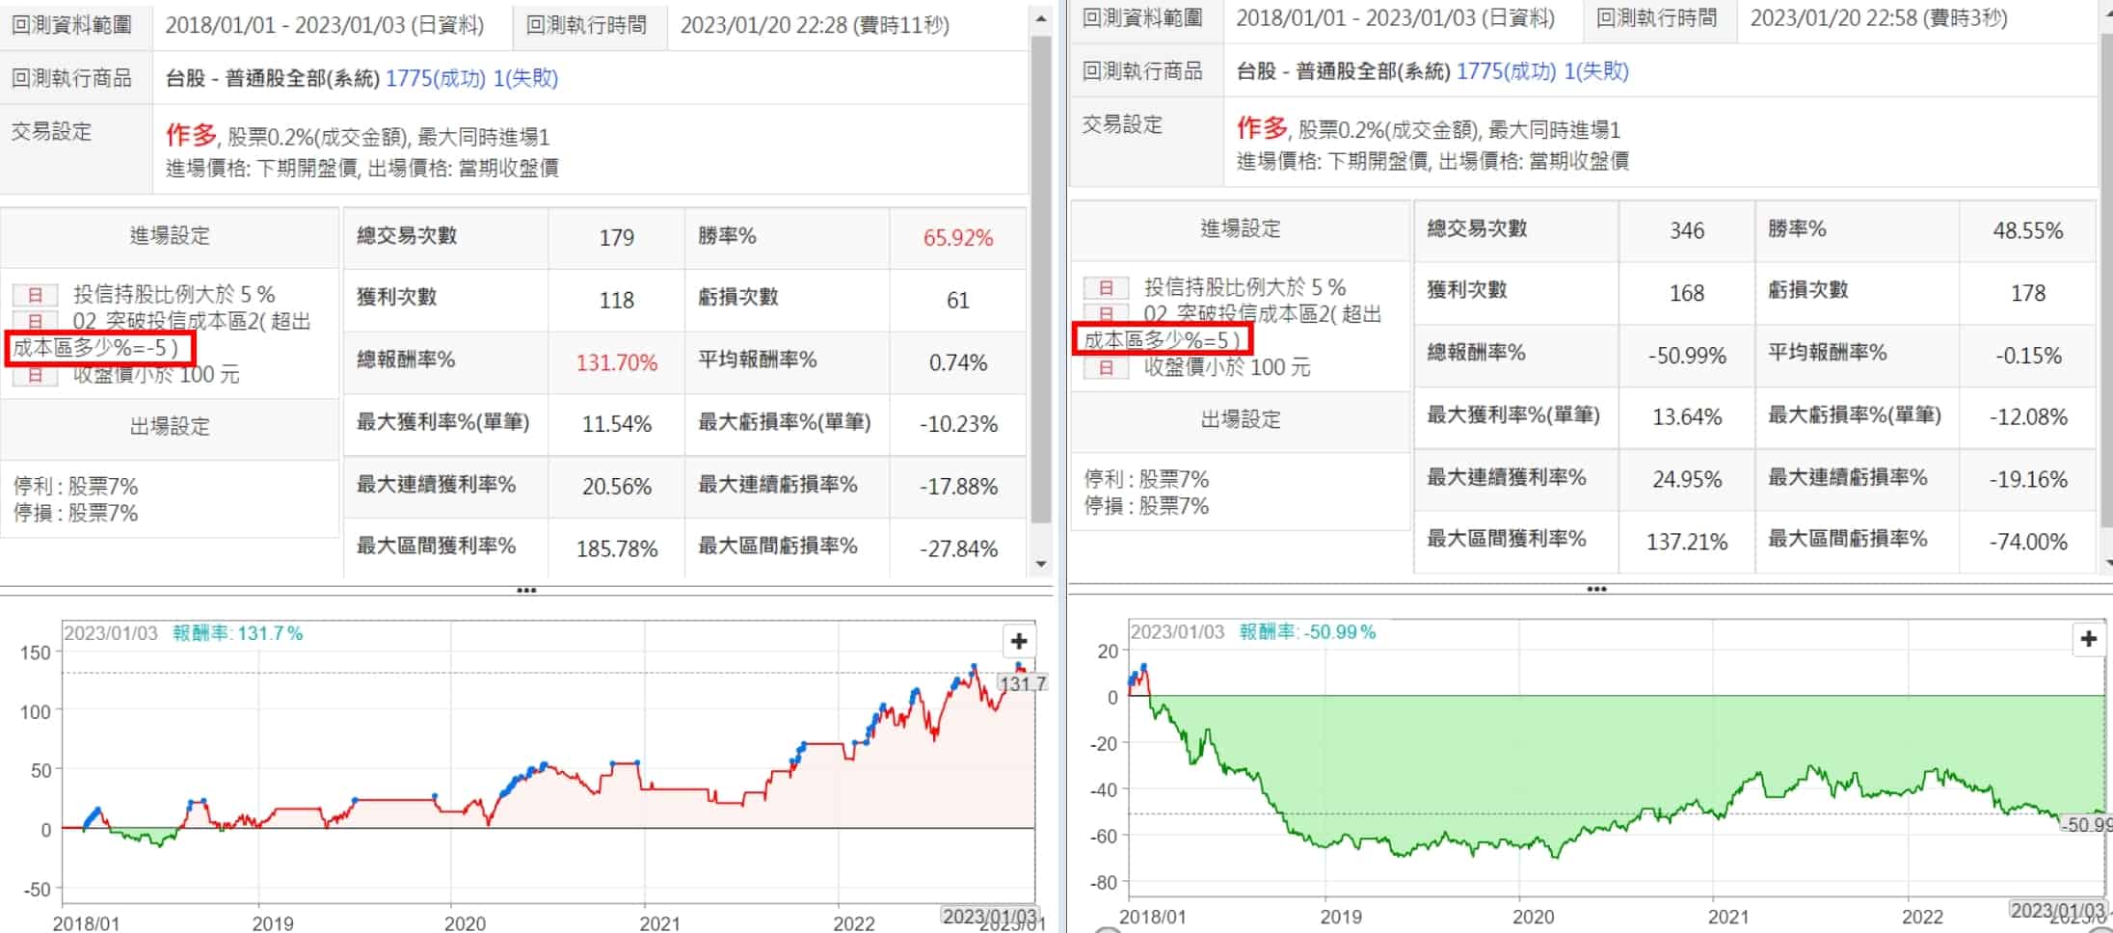
Task: Click daily icon beside 收盤價小於 100 元 in right panel
Action: click(1106, 367)
